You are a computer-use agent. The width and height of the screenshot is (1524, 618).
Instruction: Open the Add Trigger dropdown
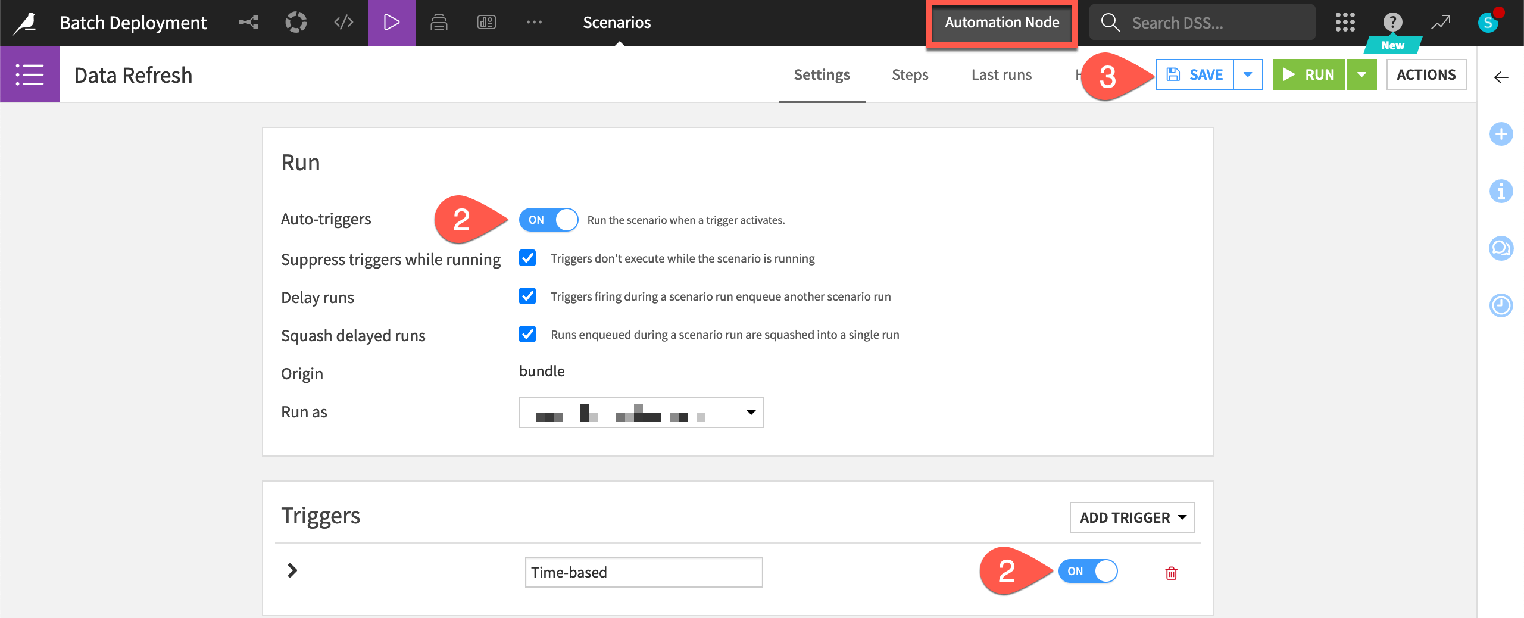click(1132, 517)
